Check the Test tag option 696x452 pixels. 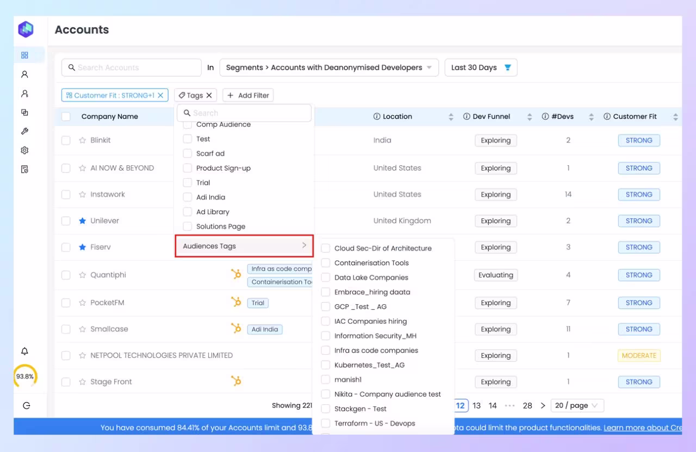click(x=187, y=139)
